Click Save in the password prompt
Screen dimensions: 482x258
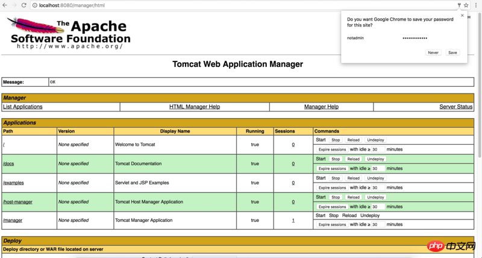452,52
